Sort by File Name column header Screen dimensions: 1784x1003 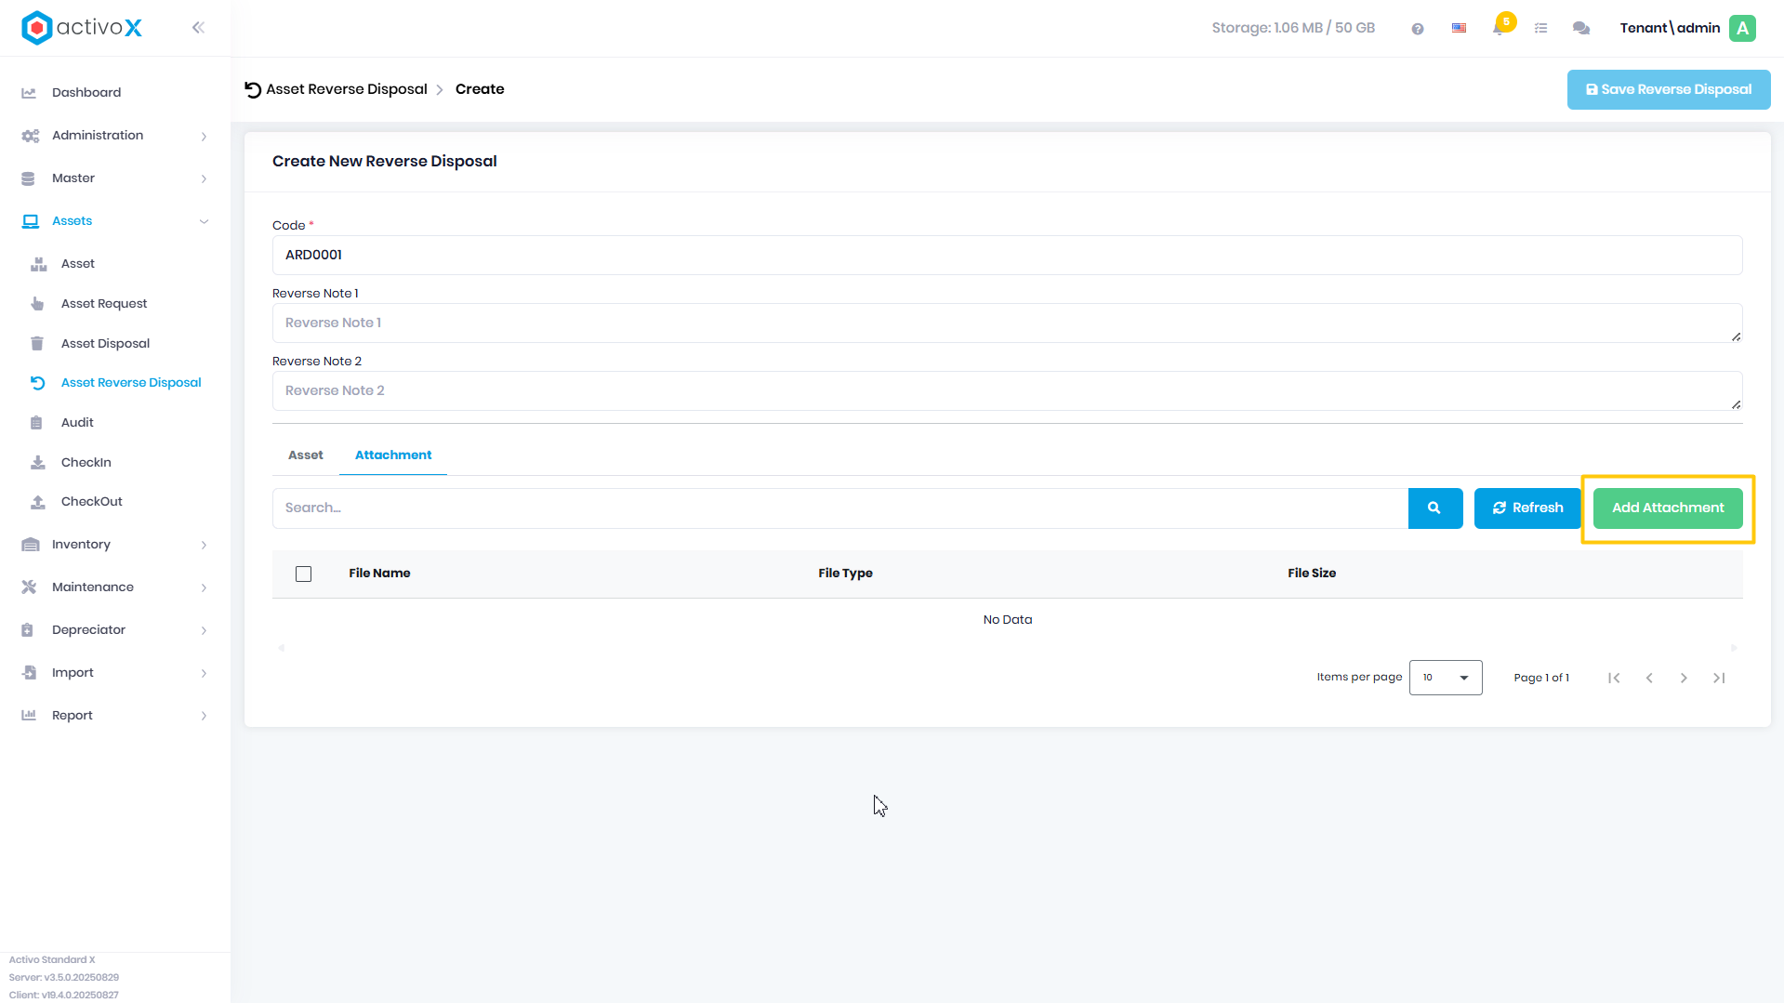point(379,574)
